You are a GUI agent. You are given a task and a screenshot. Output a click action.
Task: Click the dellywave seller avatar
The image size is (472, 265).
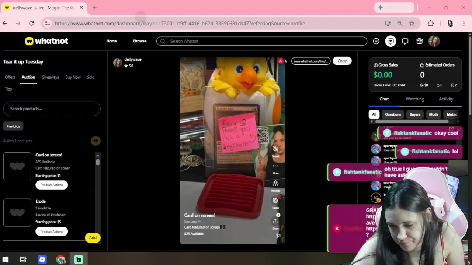click(x=118, y=63)
